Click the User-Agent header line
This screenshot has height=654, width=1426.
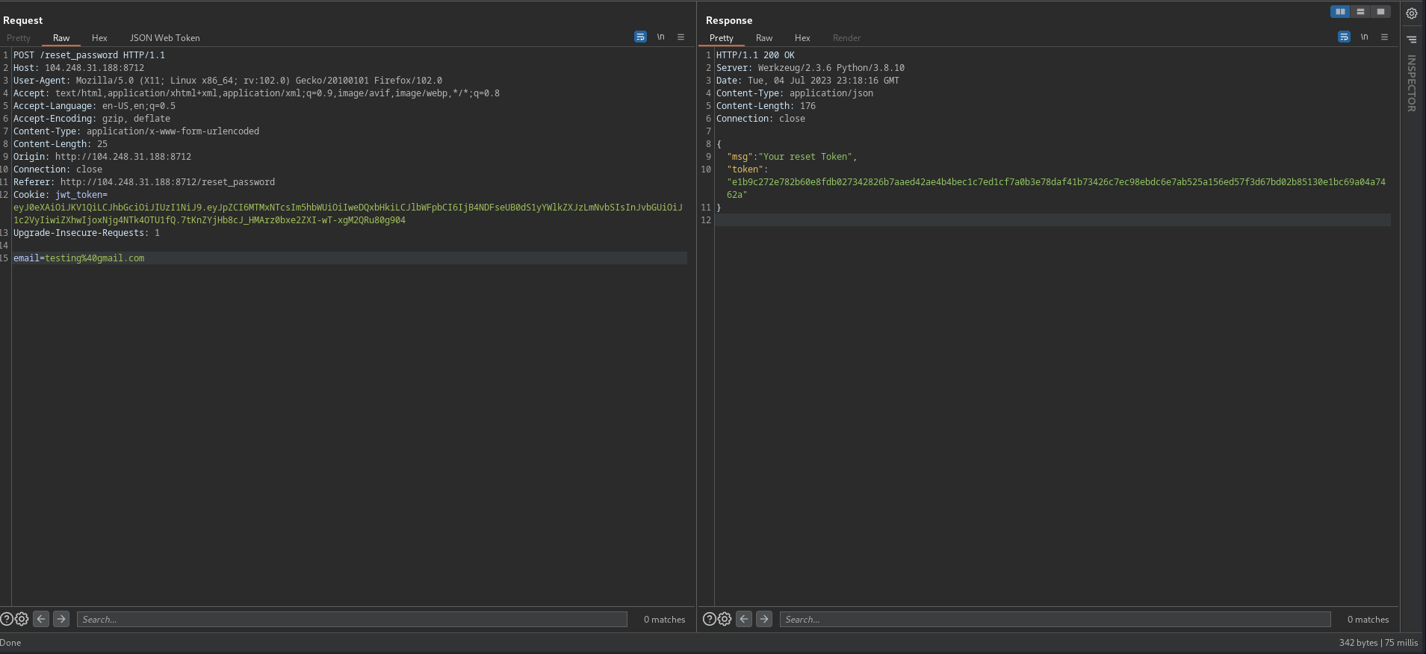[228, 81]
